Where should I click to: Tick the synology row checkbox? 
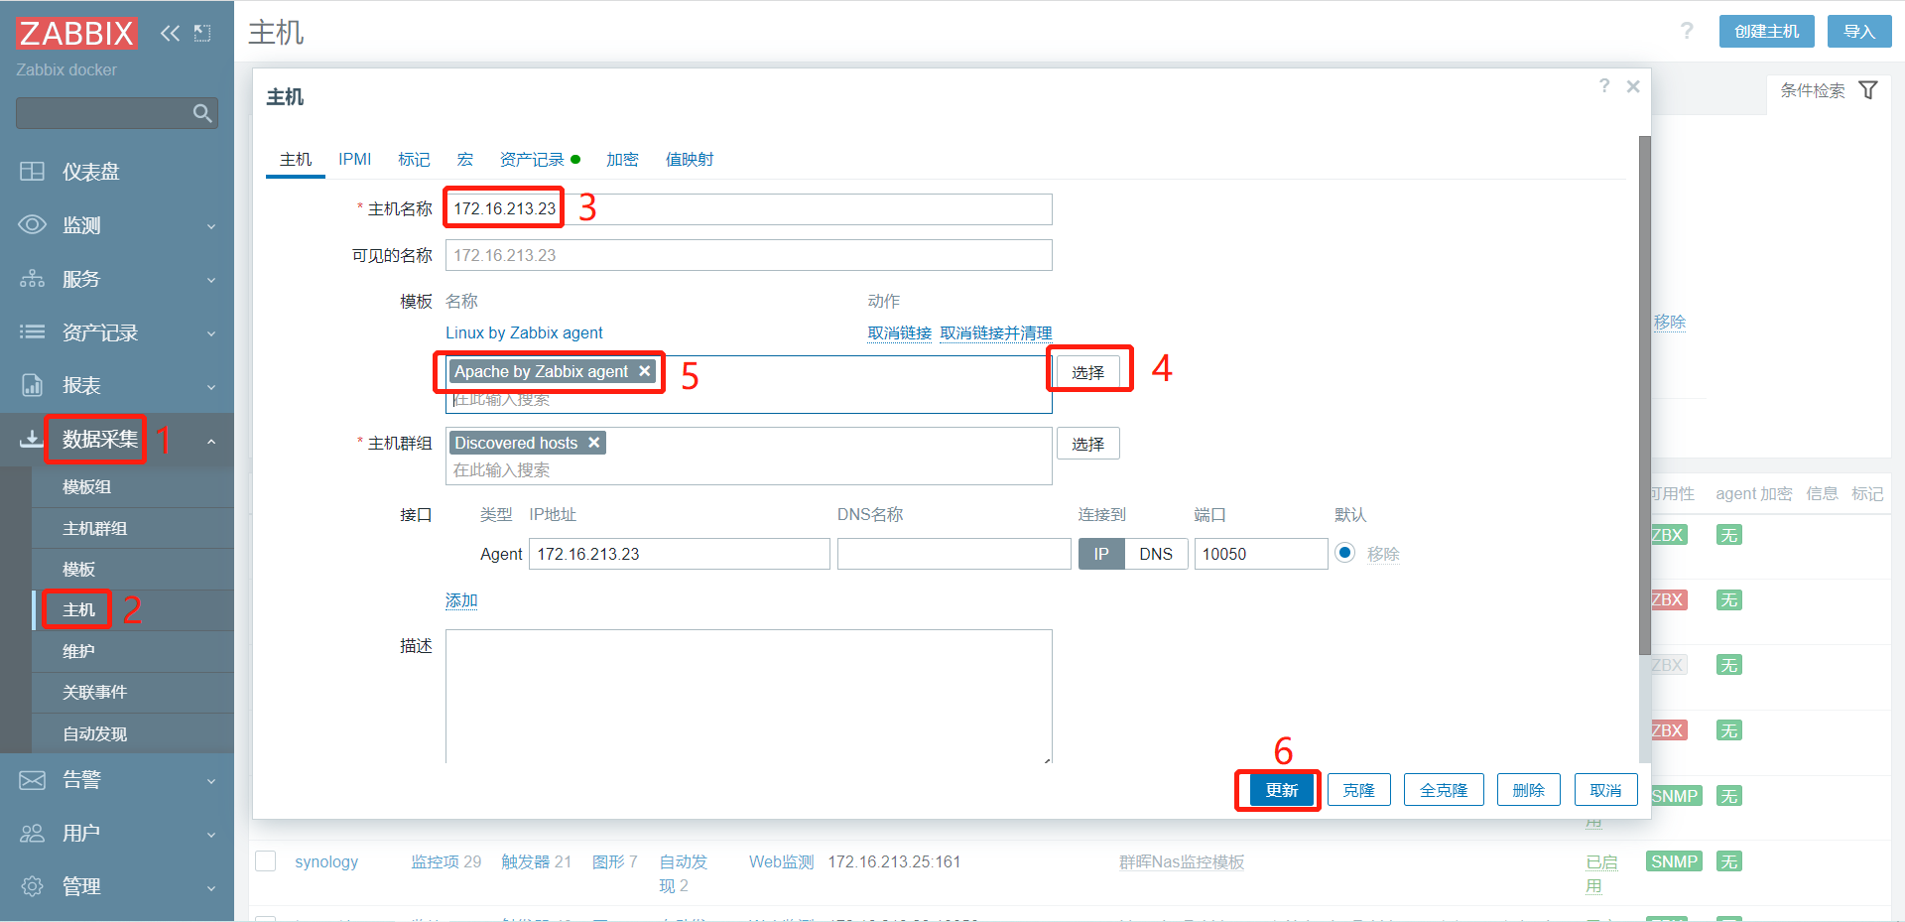[x=266, y=860]
